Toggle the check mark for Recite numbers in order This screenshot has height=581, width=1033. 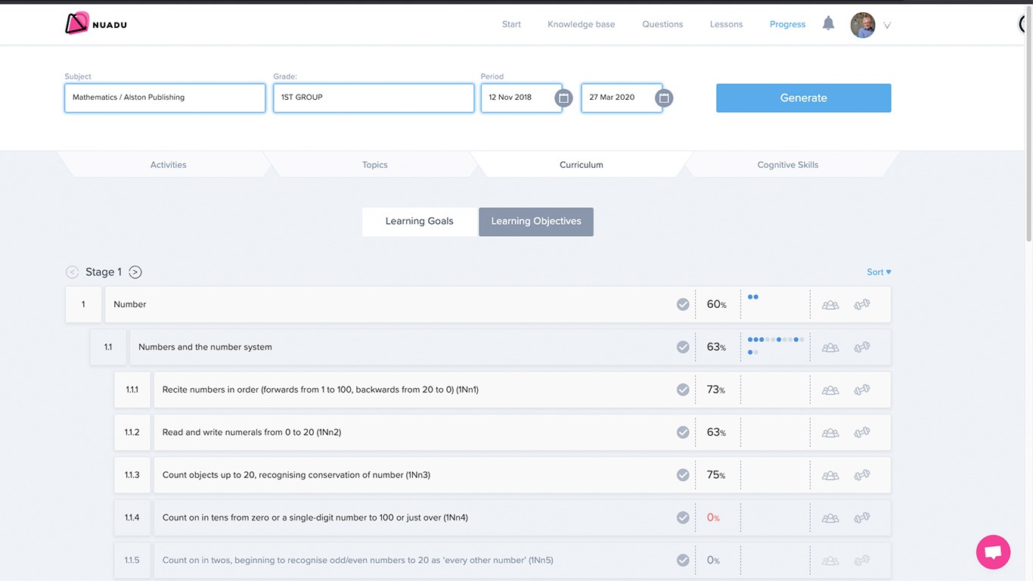pos(683,390)
